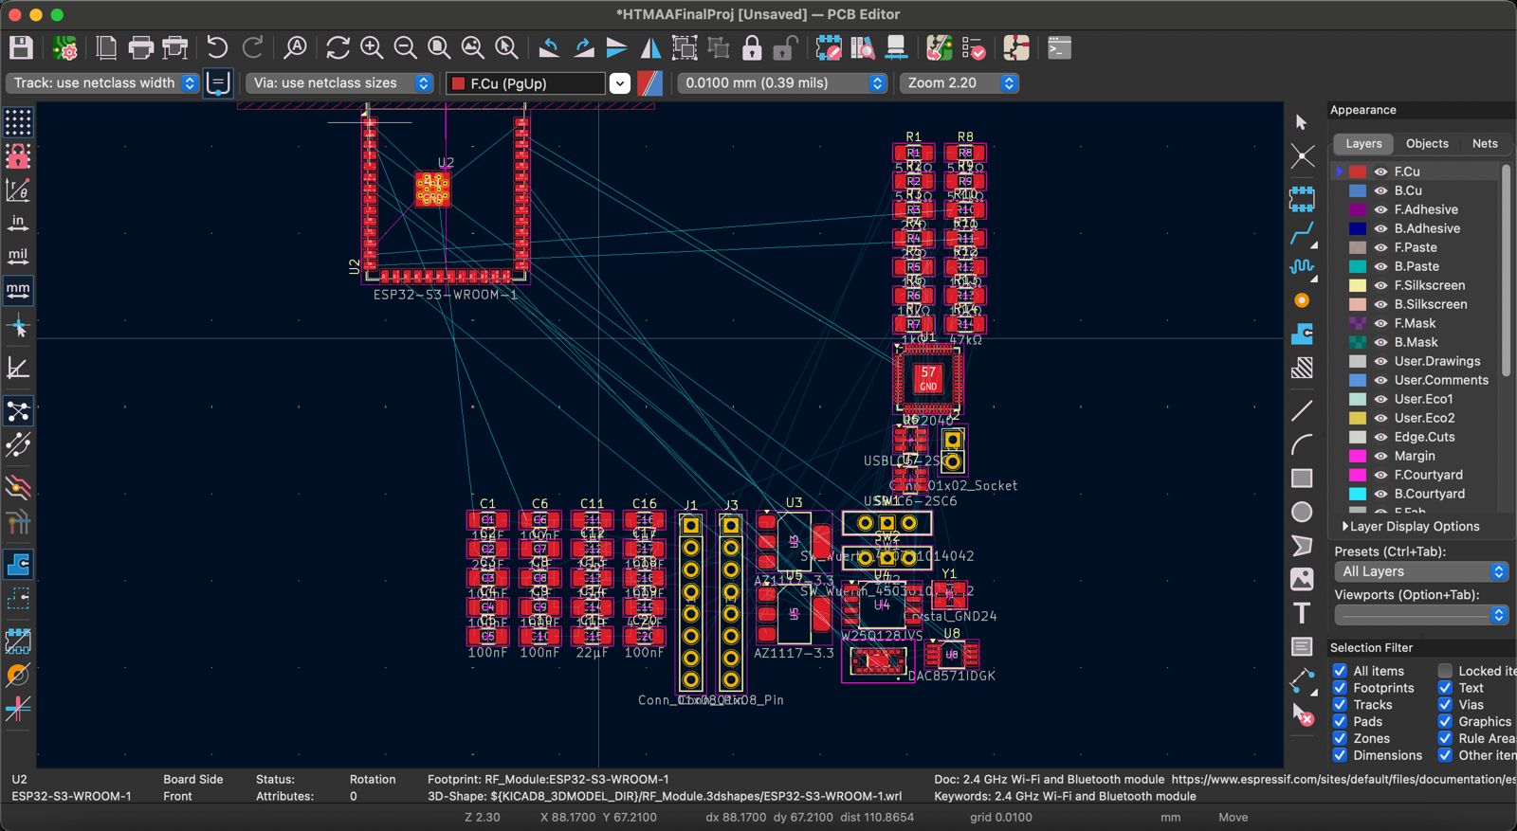Open the grid size selector field
Image resolution: width=1517 pixels, height=831 pixels.
782,83
